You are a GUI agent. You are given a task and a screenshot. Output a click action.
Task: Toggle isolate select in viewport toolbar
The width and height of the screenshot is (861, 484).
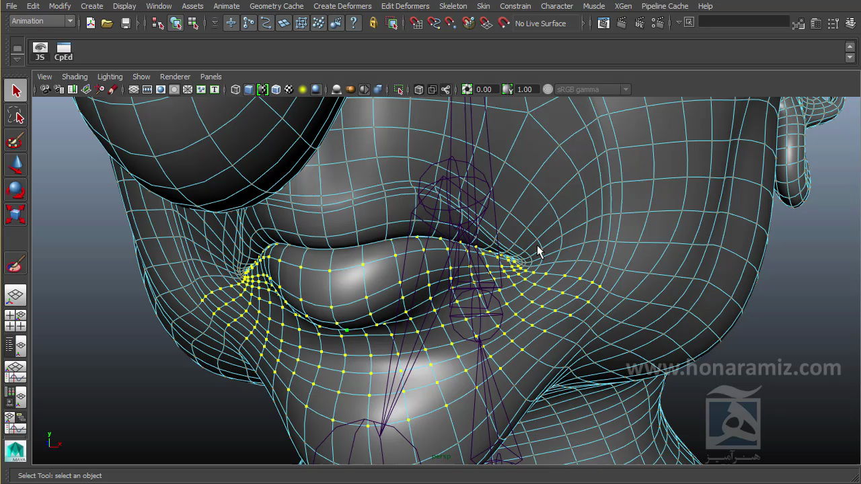coord(398,89)
